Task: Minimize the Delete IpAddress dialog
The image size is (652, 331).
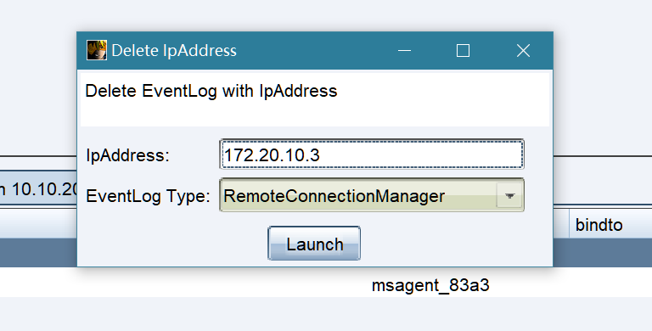Action: click(404, 51)
